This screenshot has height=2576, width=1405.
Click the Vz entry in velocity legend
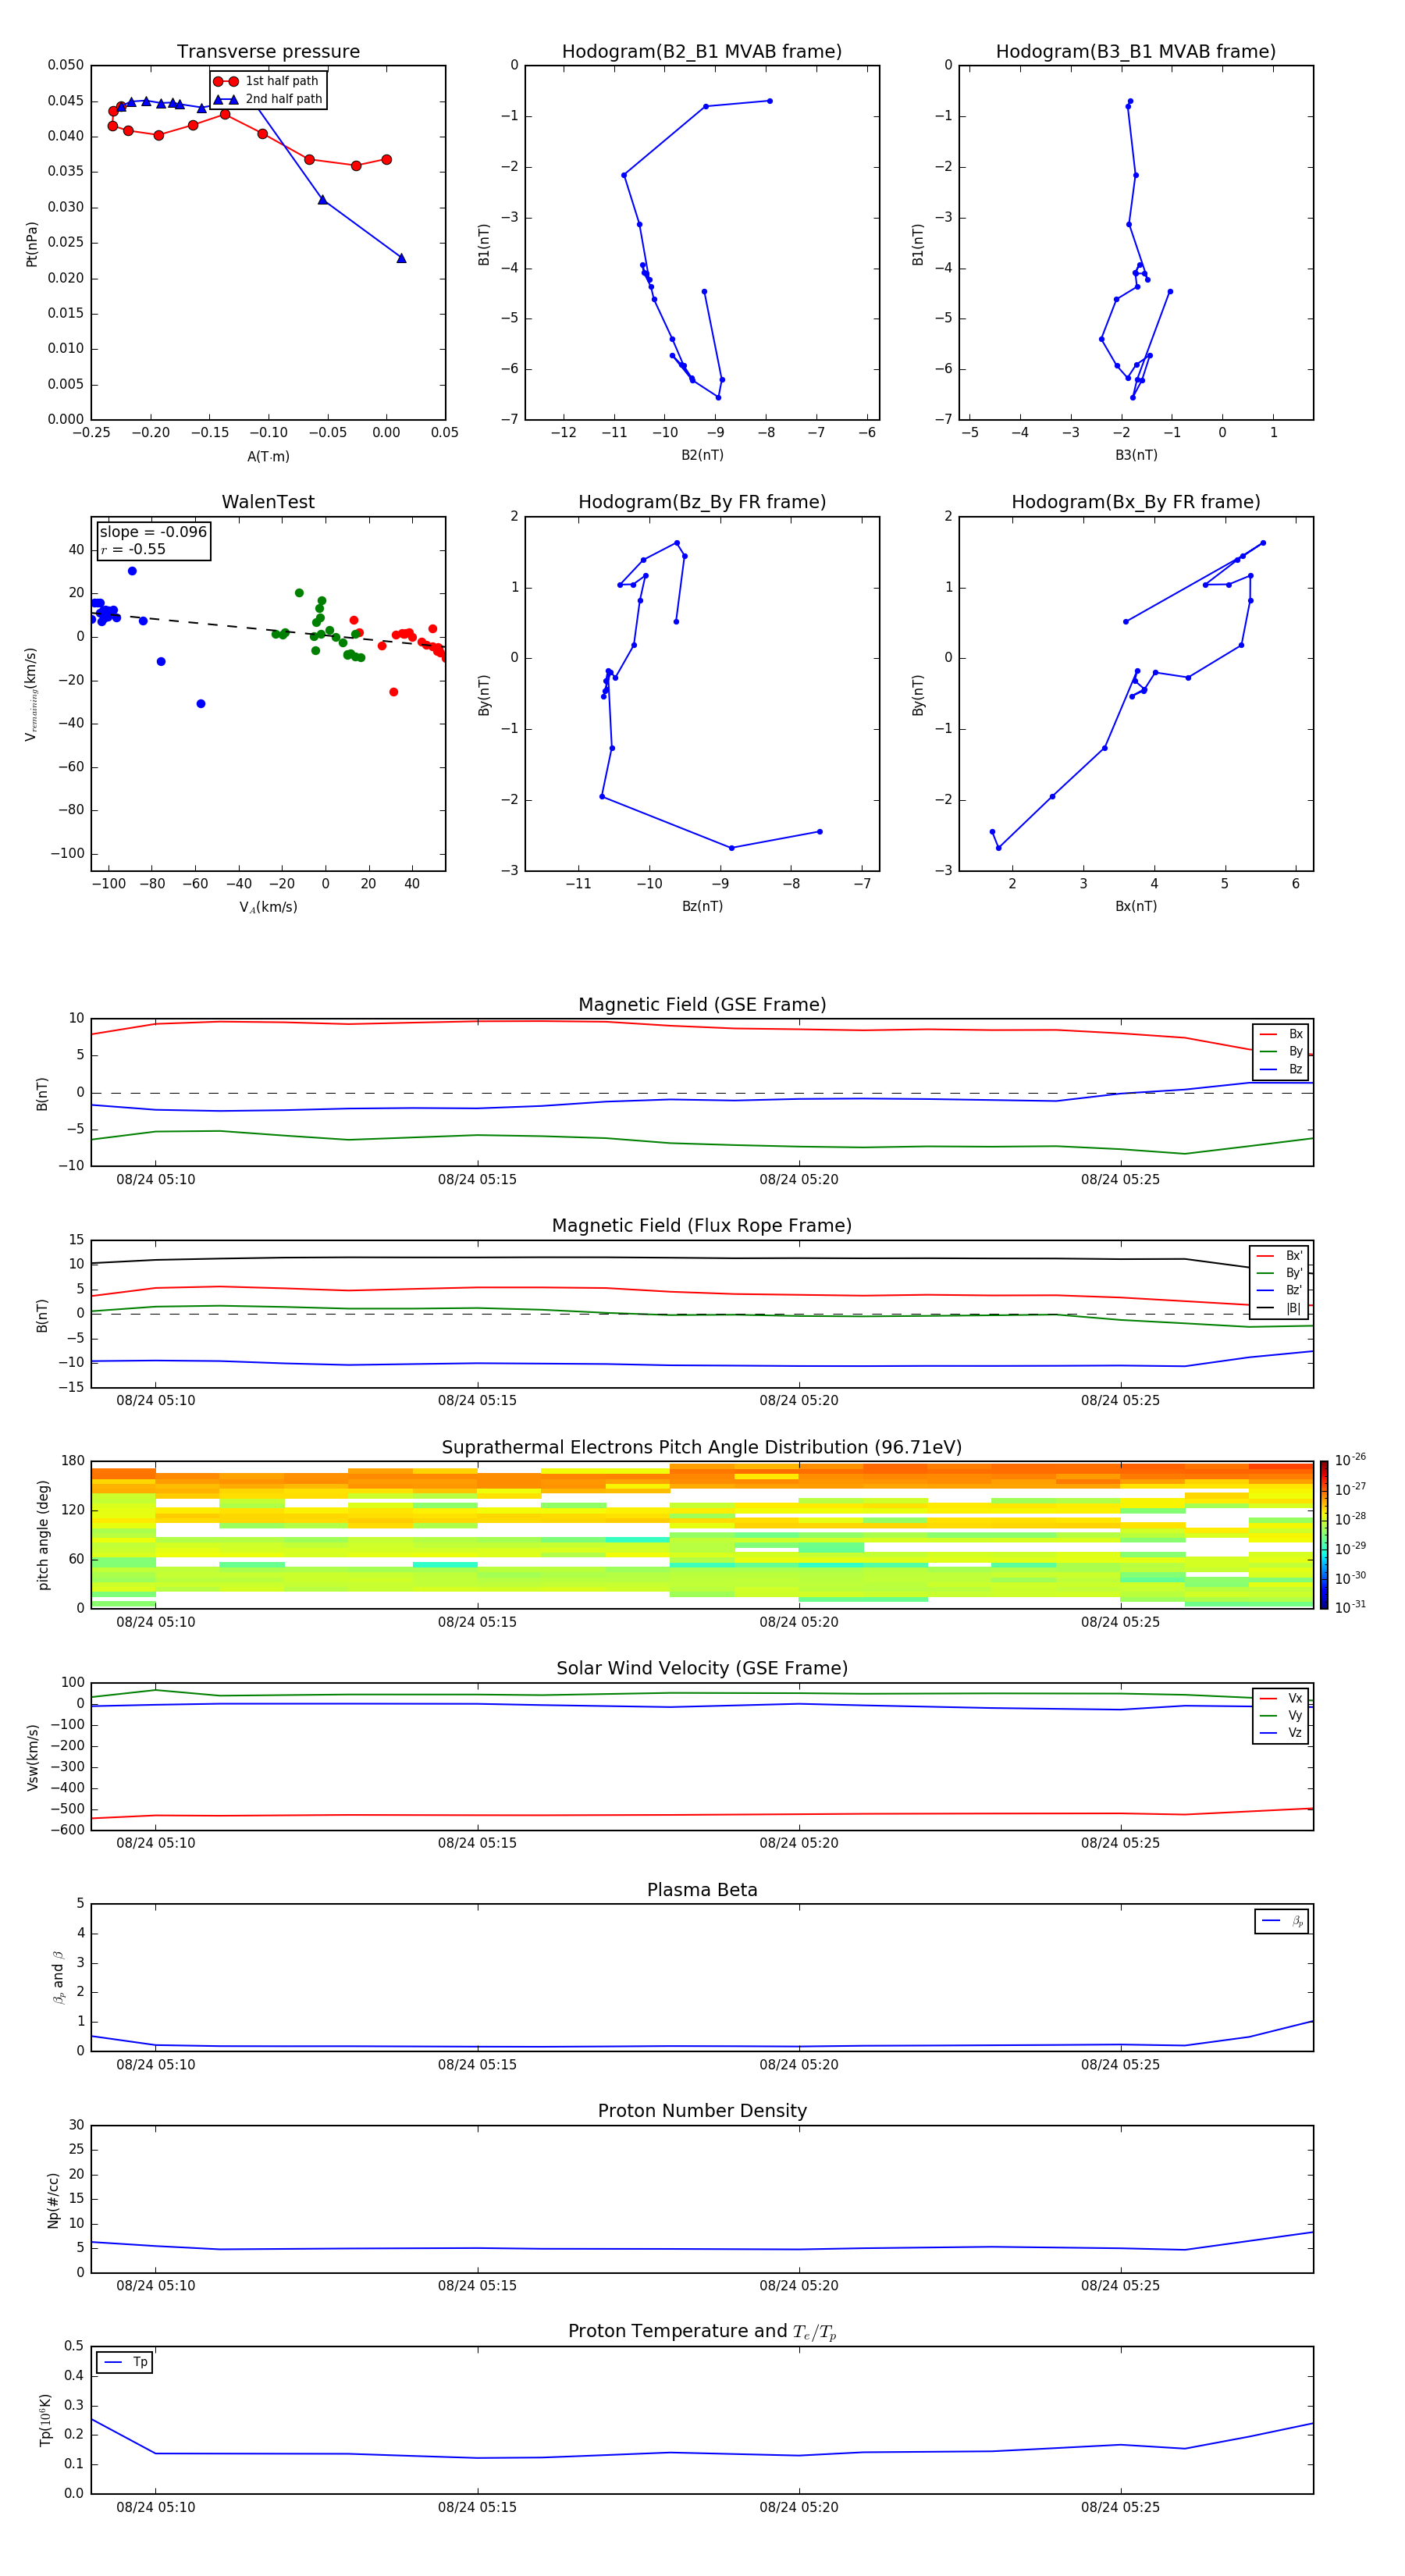click(x=1281, y=1733)
